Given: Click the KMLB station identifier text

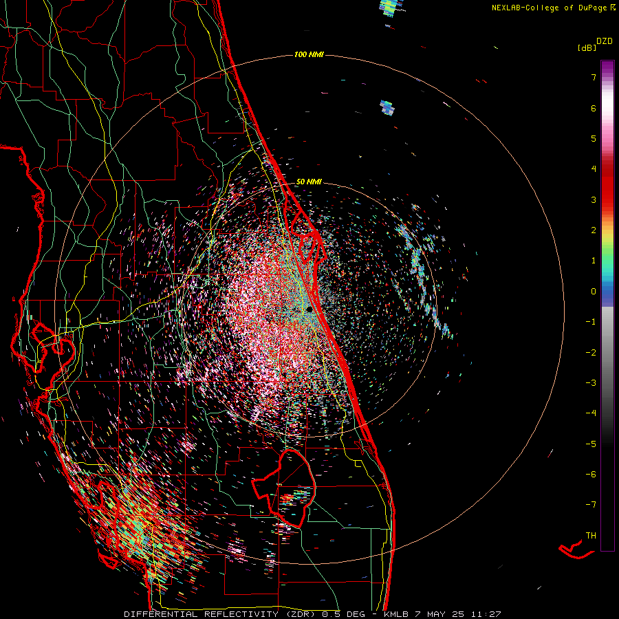Looking at the screenshot, I should tap(397, 614).
